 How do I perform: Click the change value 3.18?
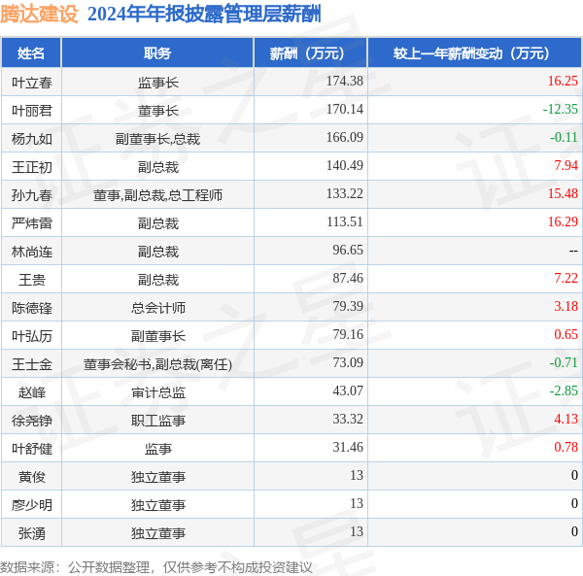point(566,306)
